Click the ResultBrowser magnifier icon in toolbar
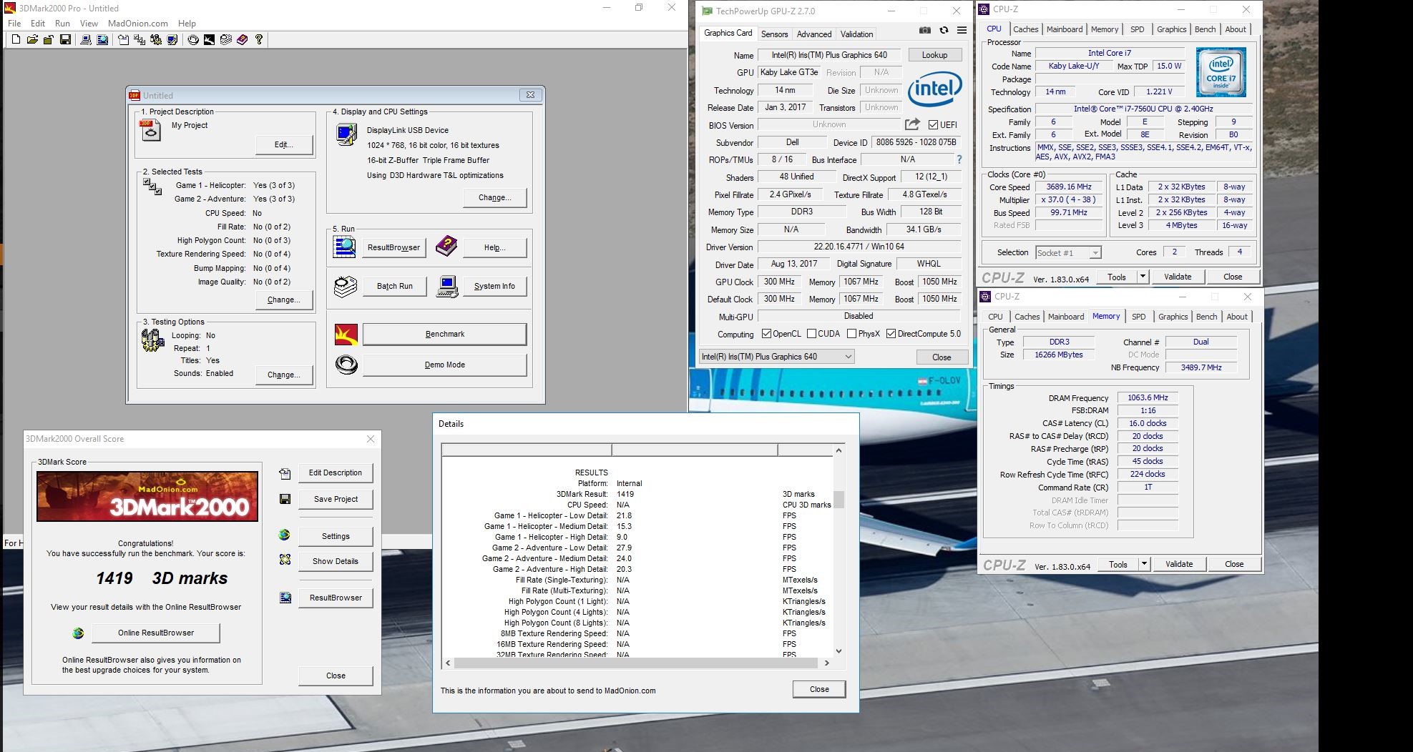Viewport: 1413px width, 752px height. [102, 39]
